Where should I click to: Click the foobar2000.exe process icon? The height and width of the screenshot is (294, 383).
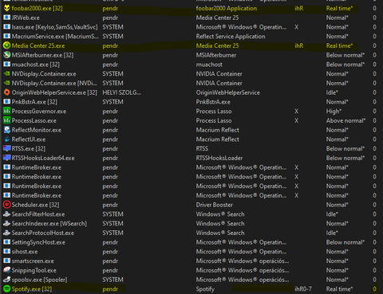[x=6, y=8]
